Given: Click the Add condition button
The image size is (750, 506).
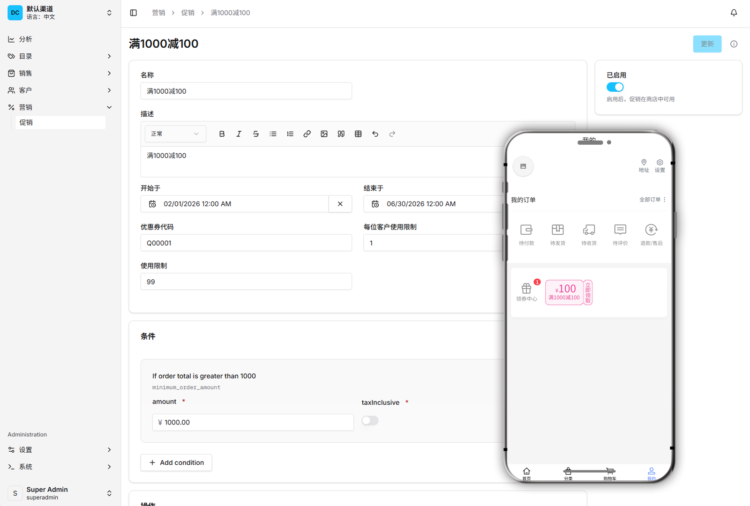Looking at the screenshot, I should pyautogui.click(x=176, y=462).
